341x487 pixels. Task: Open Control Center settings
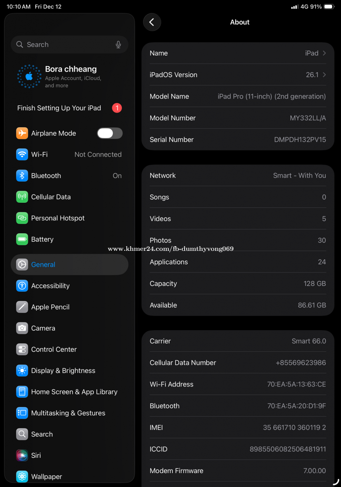(x=54, y=349)
